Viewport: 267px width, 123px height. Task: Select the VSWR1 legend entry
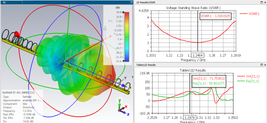(249, 14)
